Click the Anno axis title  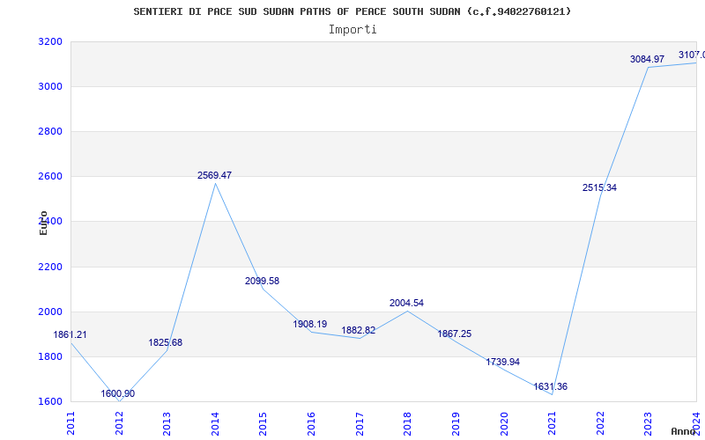pyautogui.click(x=684, y=432)
